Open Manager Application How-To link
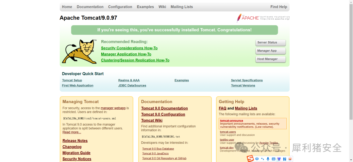Viewport: 353px width, 162px height. [126, 54]
